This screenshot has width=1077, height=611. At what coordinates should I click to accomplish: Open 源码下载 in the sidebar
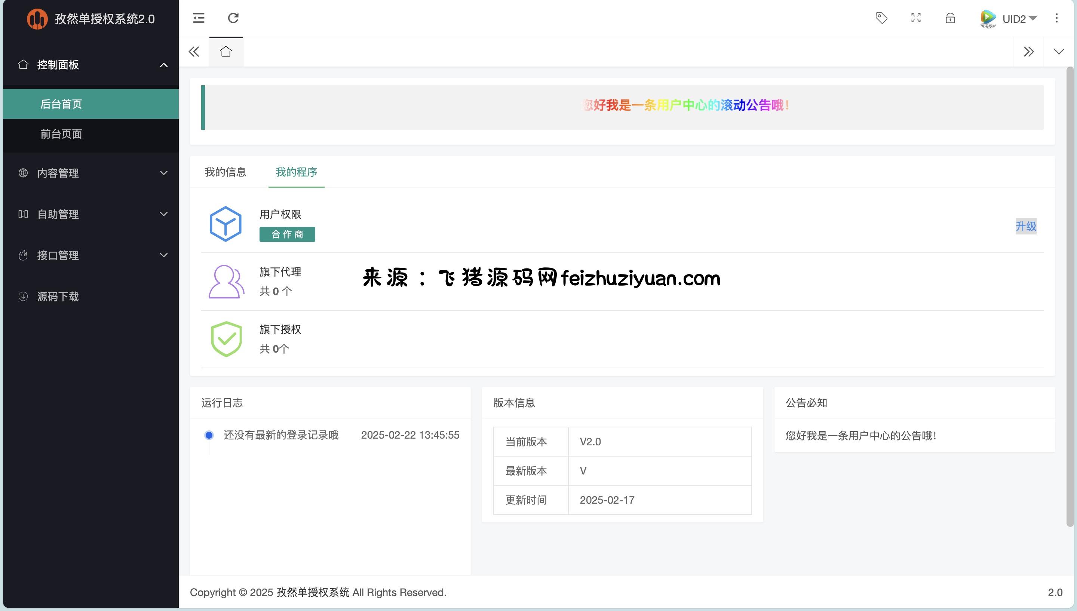[x=58, y=296]
